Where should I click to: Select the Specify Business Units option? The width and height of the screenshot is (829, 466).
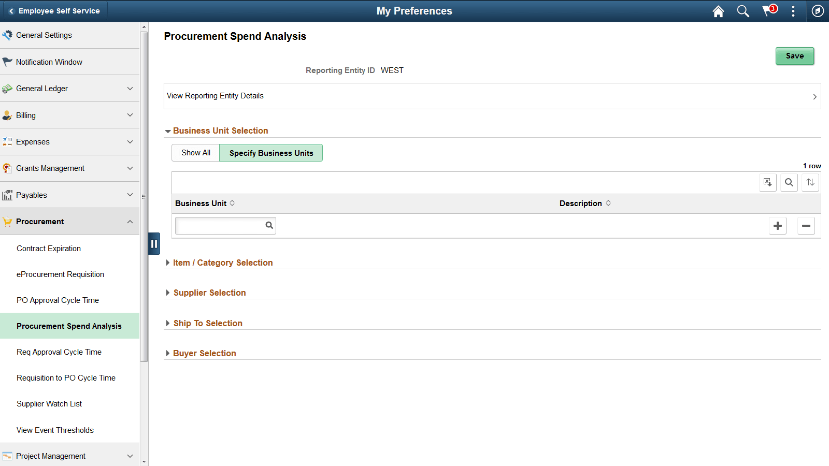[271, 152]
